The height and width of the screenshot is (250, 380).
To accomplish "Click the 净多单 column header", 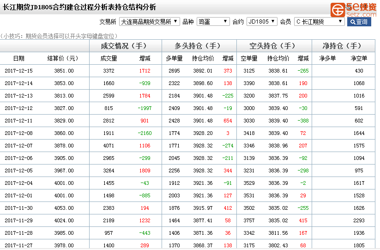I will coord(327,58).
